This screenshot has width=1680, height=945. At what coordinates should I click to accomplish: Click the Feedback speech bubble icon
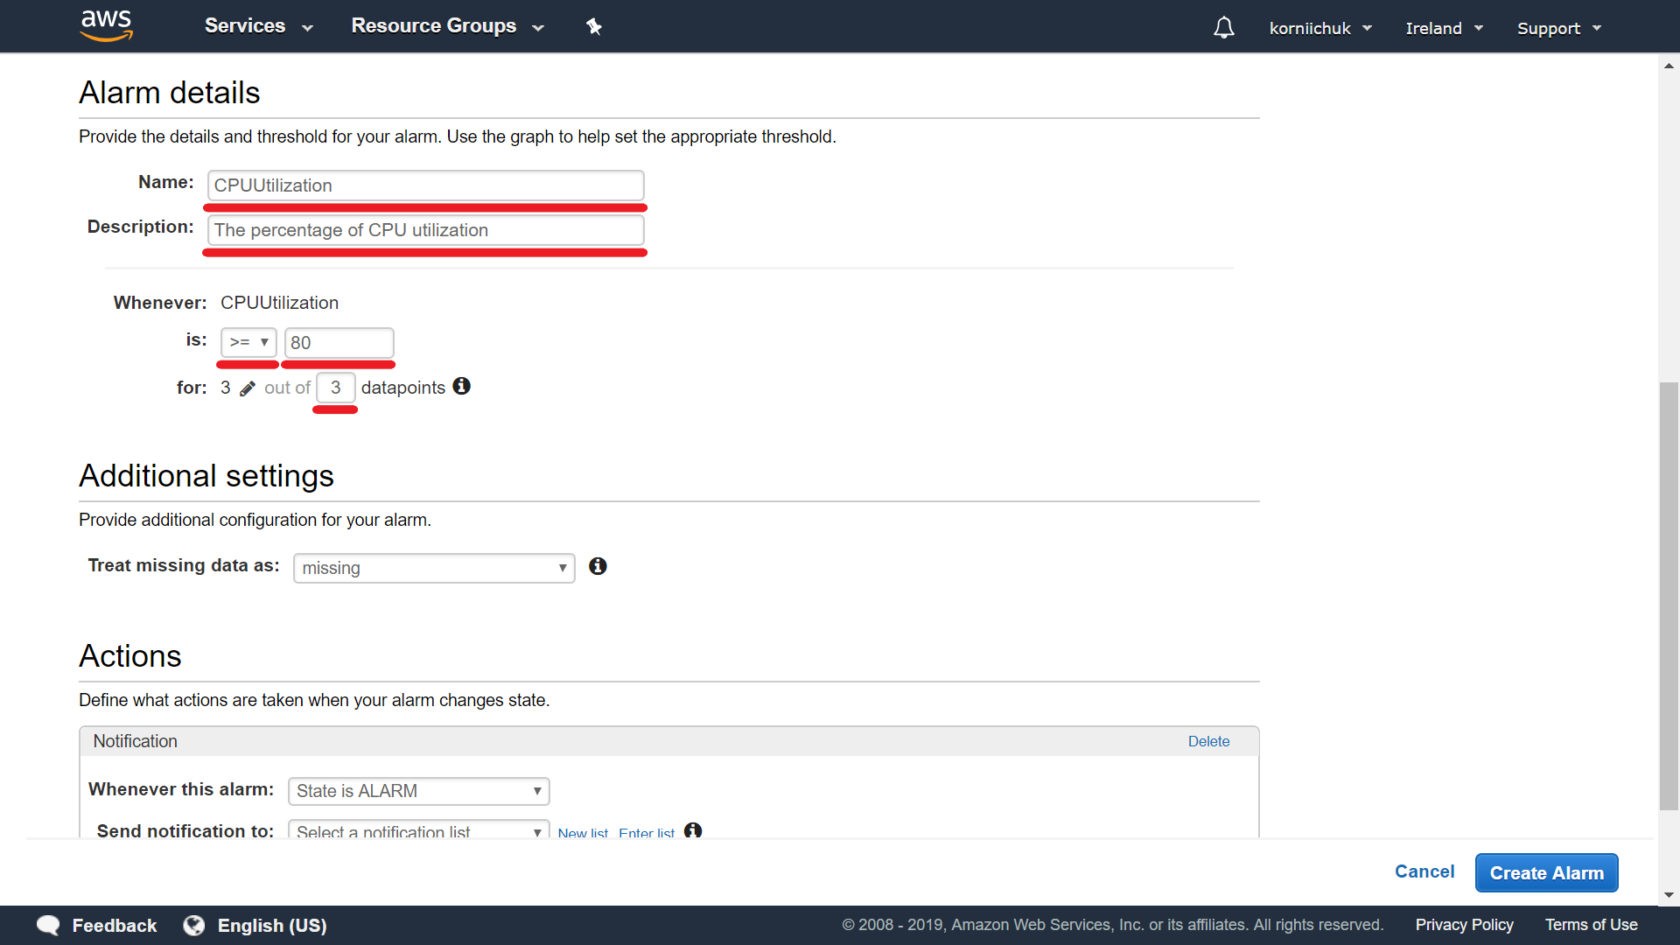tap(48, 925)
